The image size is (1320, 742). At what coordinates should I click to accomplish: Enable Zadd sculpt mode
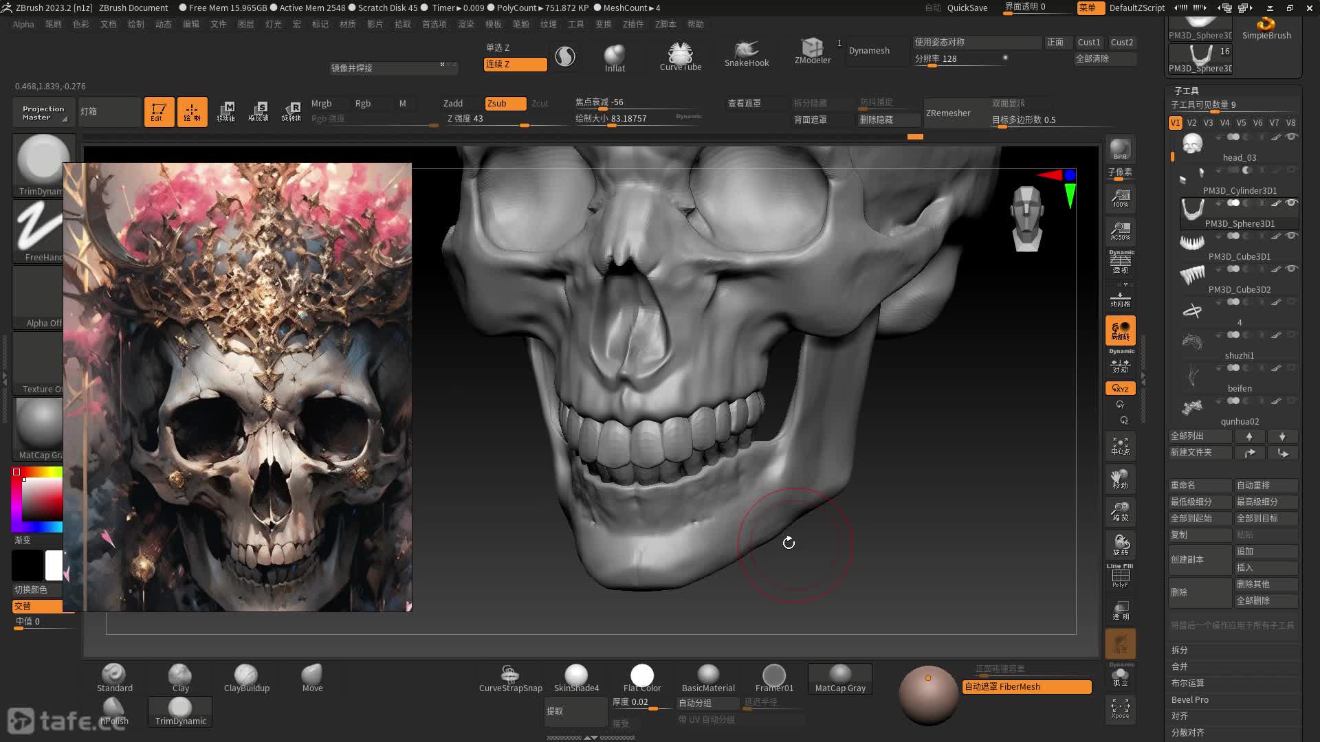(x=453, y=103)
